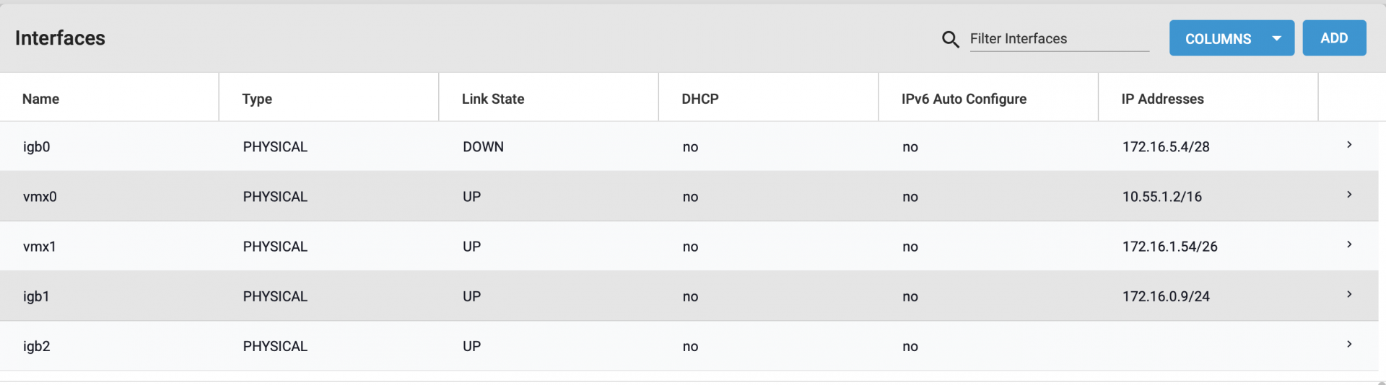This screenshot has width=1386, height=385.
Task: Select the vmx1 interface row
Action: tap(689, 246)
